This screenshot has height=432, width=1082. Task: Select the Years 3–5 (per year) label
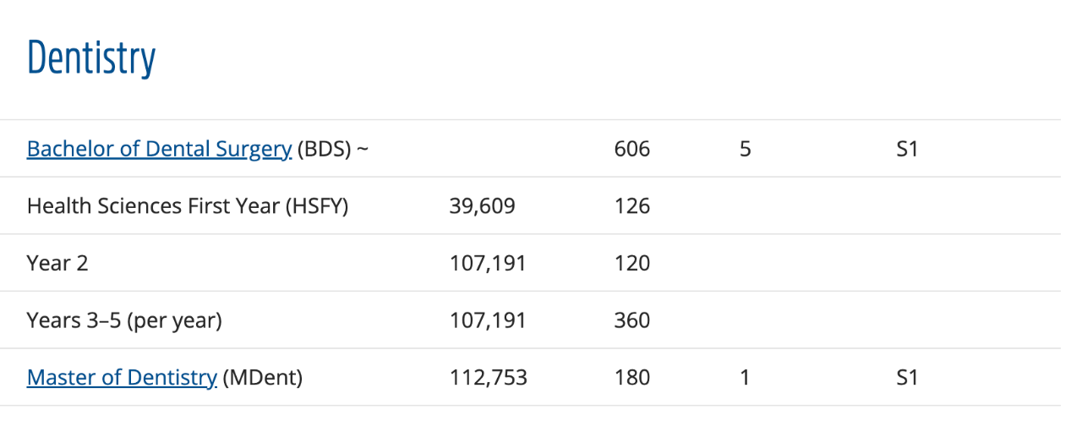[x=124, y=320]
